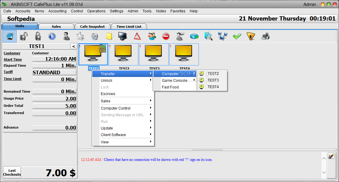Open the Accounting menu
Screen dimensions: 339x182
click(57, 11)
